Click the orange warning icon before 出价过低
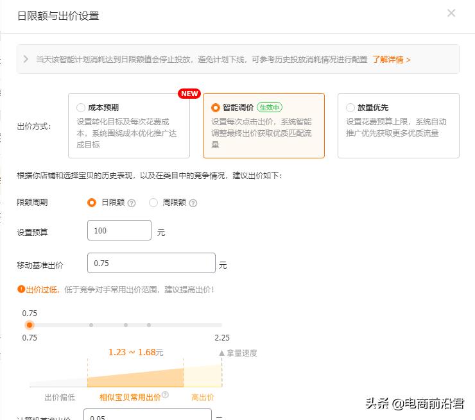Screen dimensions: 475x420 (x=21, y=289)
